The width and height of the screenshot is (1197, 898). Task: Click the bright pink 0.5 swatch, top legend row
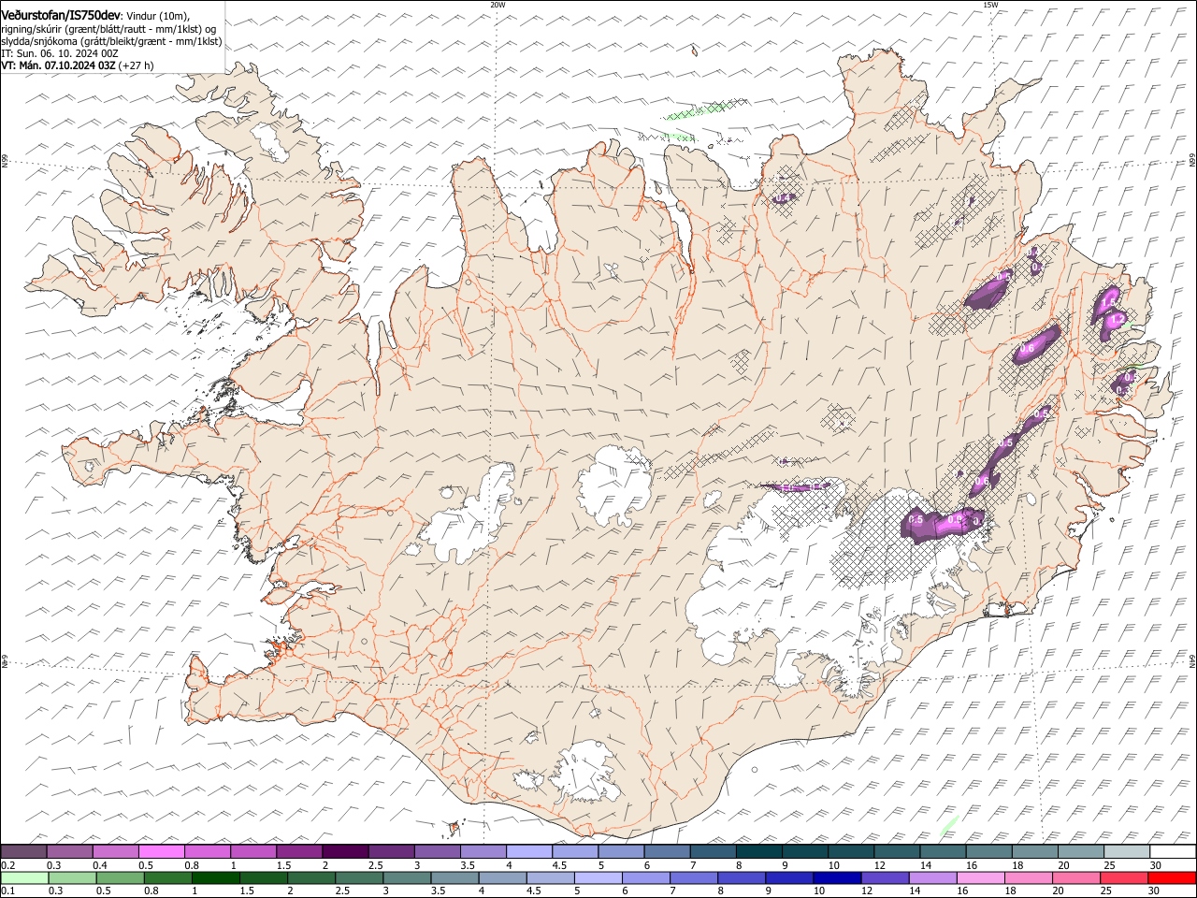coord(161,852)
